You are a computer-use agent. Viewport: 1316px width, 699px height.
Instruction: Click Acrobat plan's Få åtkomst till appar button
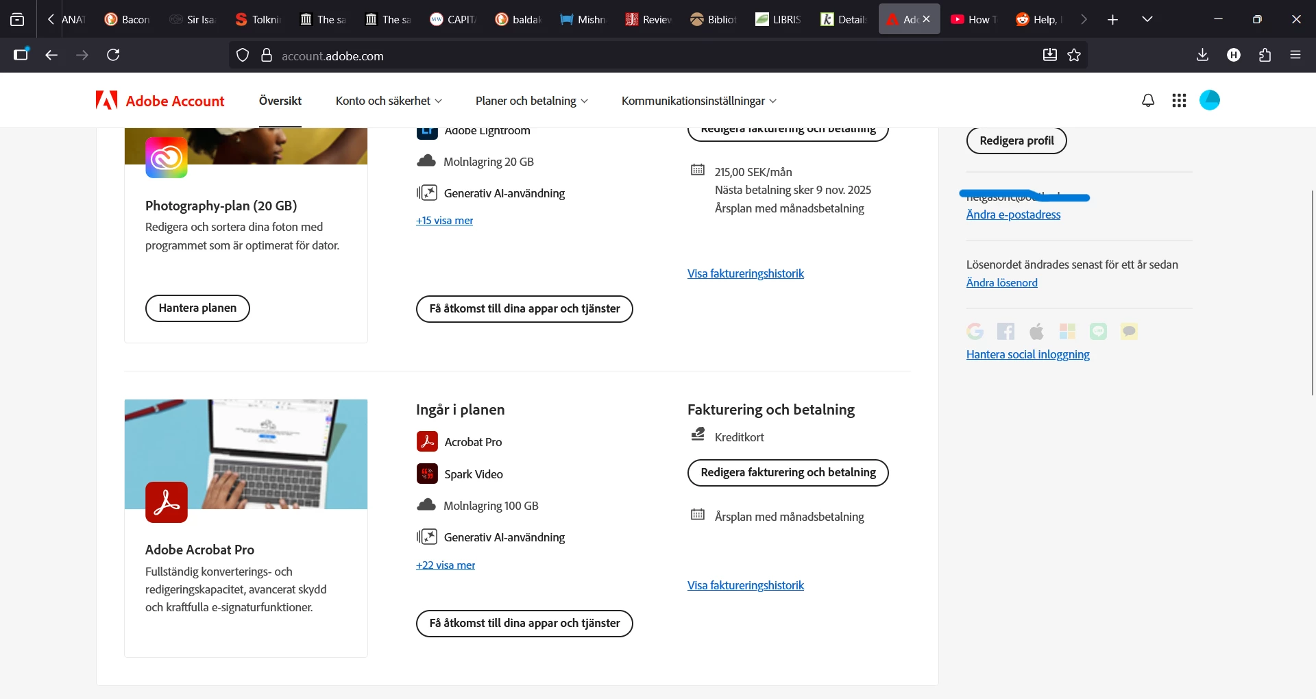click(524, 624)
